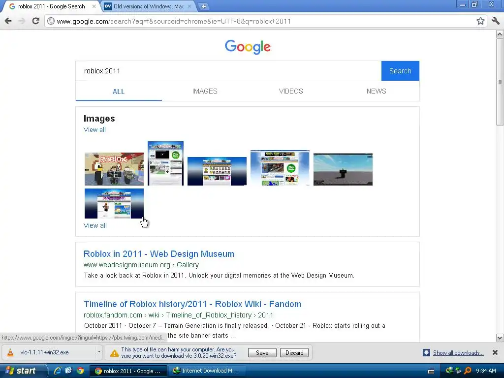Open a new tab with the plus button
Image resolution: width=504 pixels, height=378 pixels.
tap(203, 6)
